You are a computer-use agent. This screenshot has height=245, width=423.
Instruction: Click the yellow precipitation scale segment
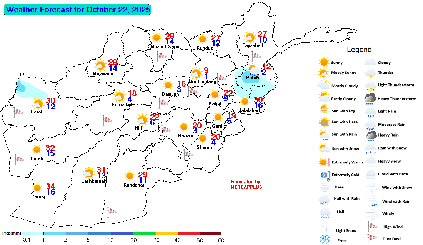(x=167, y=233)
